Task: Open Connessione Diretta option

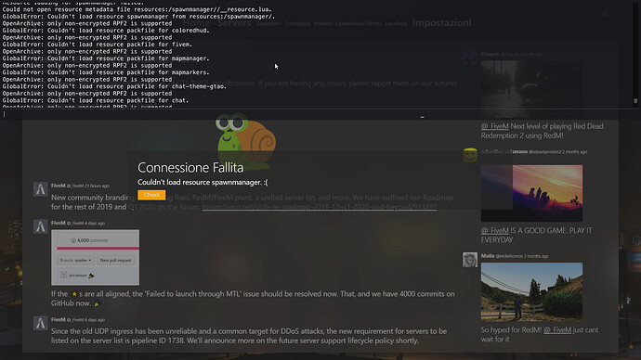Action: [x=358, y=24]
